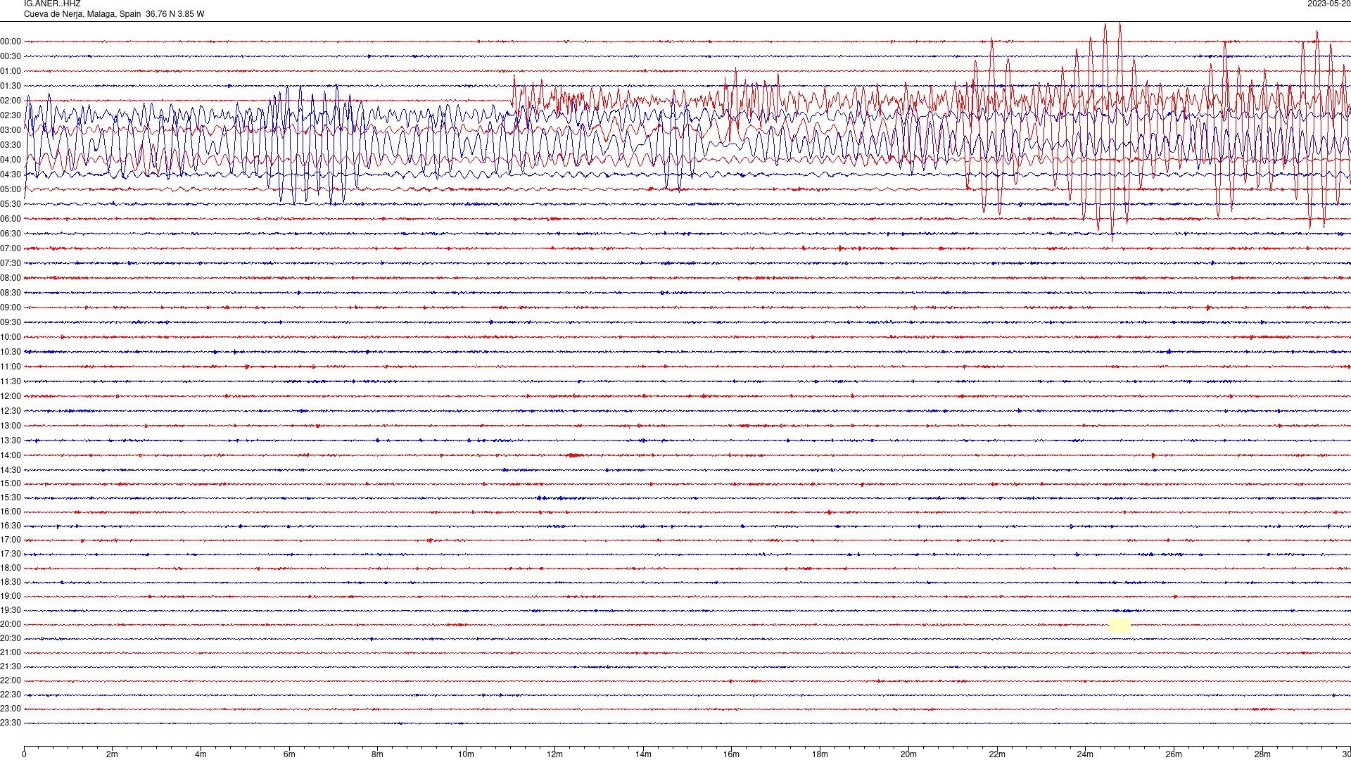The image size is (1351, 760).
Task: Click the 14:30 time row label
Action: click(11, 470)
